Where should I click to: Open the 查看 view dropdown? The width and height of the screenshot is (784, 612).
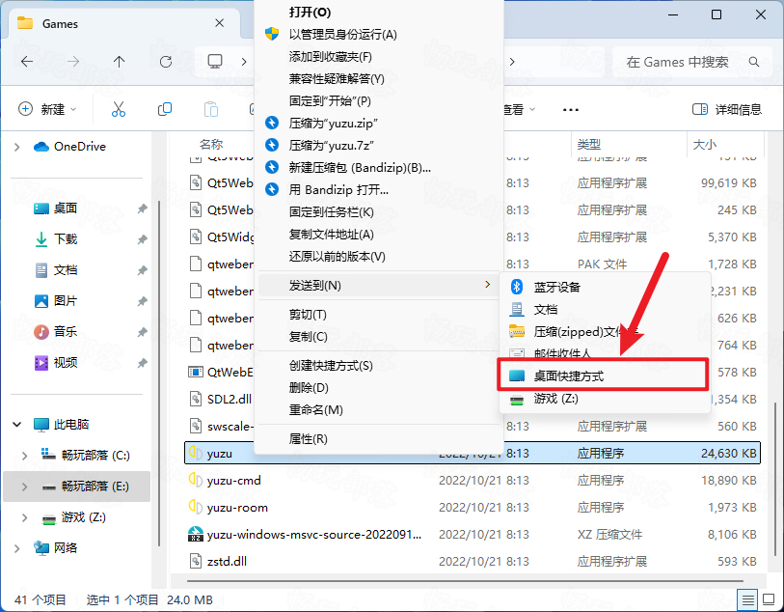coord(519,109)
